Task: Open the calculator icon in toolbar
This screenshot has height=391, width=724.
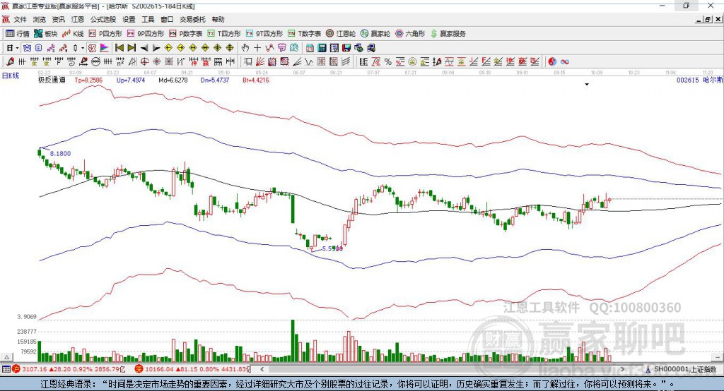Action: pyautogui.click(x=322, y=48)
